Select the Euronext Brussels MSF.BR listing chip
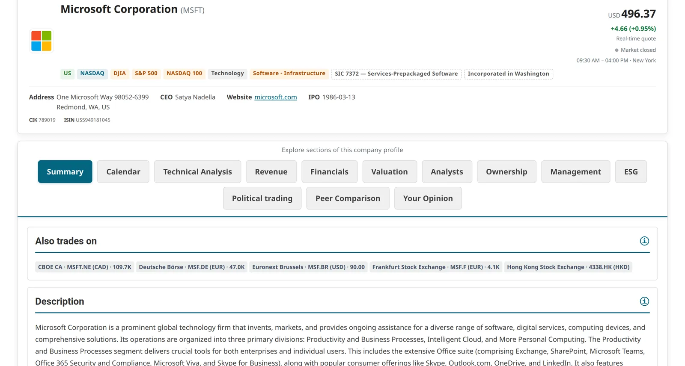 click(x=308, y=267)
